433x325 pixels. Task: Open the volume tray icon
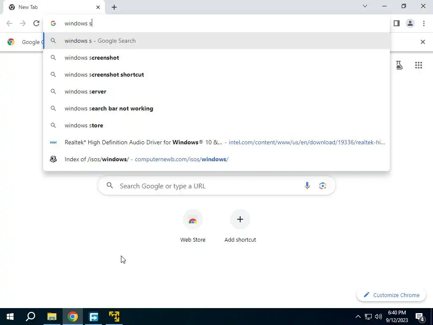point(378,317)
